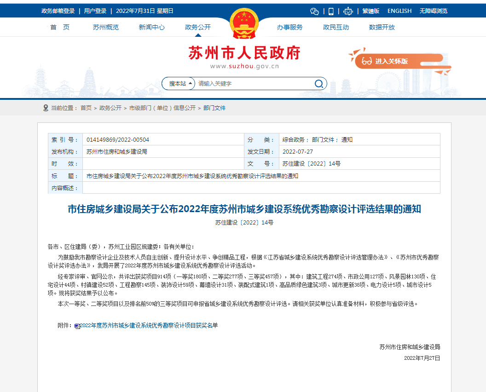This screenshot has height=392, width=486.
Task: Click the glasses icon on care-mode banner
Action: point(367,61)
